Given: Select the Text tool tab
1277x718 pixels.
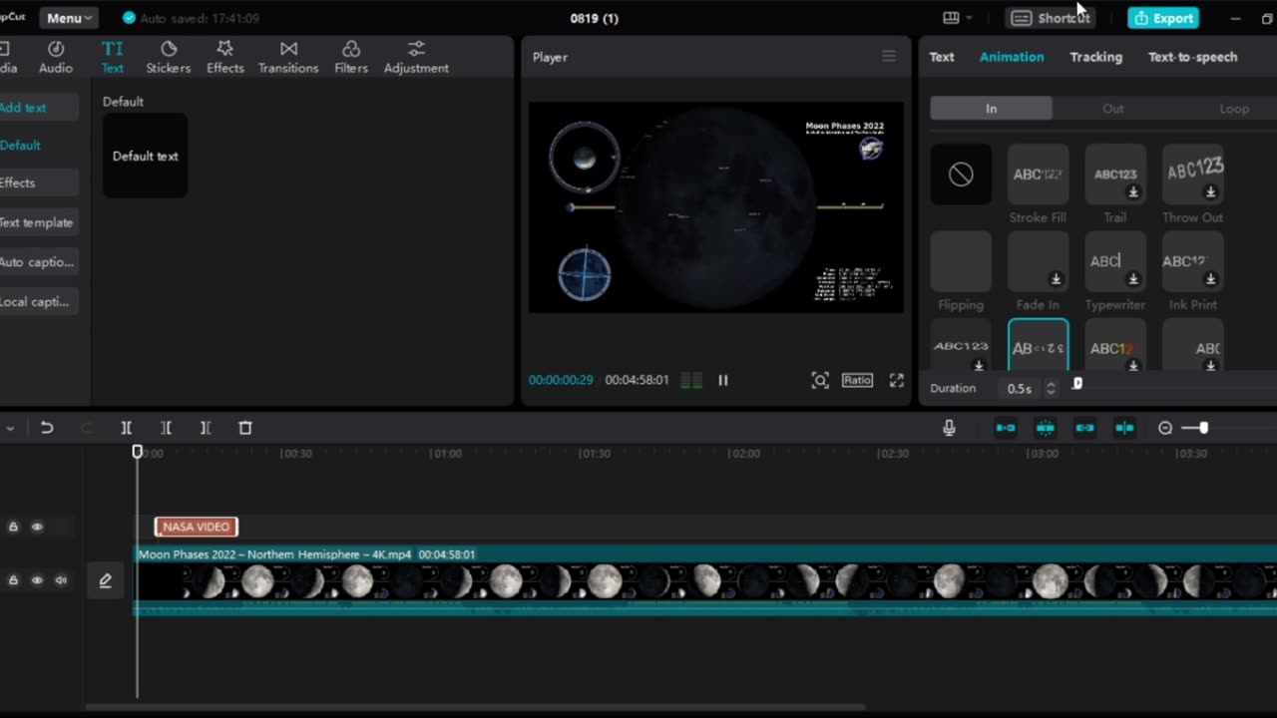Looking at the screenshot, I should (x=113, y=58).
